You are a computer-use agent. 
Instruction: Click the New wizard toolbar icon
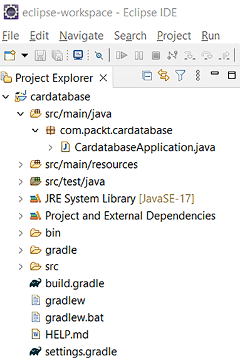click(x=10, y=55)
